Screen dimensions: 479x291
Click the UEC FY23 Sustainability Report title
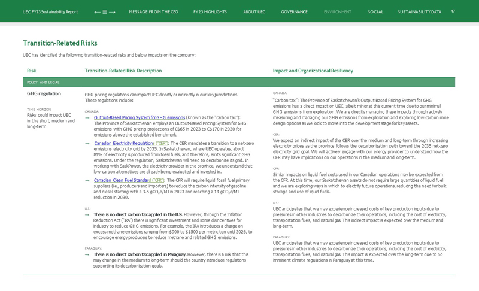50,12
